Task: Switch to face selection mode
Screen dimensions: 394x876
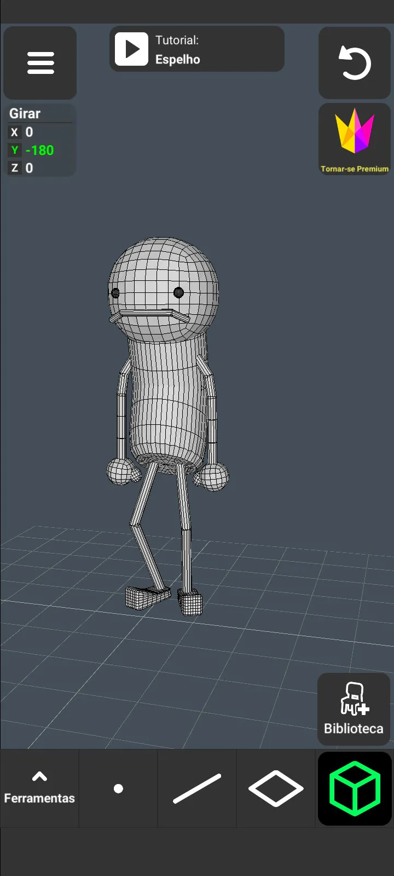Action: coord(276,788)
